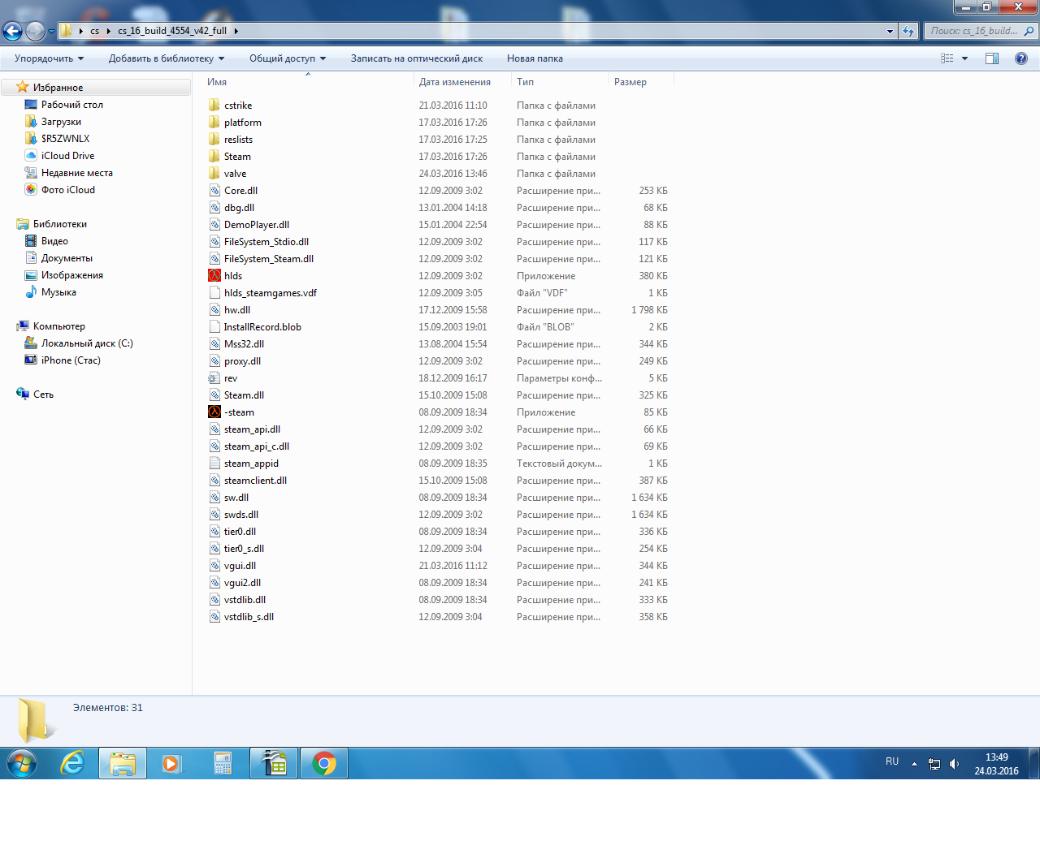The width and height of the screenshot is (1040, 841).
Task: Open Загрузки in sidebar
Action: (x=61, y=122)
